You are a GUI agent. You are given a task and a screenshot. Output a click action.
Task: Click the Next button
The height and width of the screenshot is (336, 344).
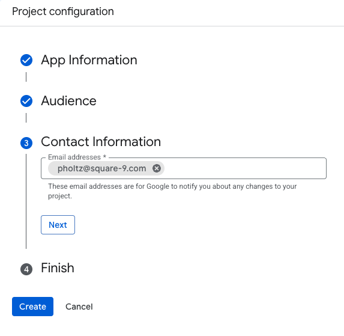[x=58, y=225]
